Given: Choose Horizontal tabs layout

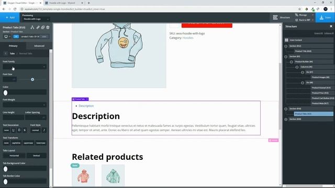Looking at the screenshot, I should click(x=14, y=156).
